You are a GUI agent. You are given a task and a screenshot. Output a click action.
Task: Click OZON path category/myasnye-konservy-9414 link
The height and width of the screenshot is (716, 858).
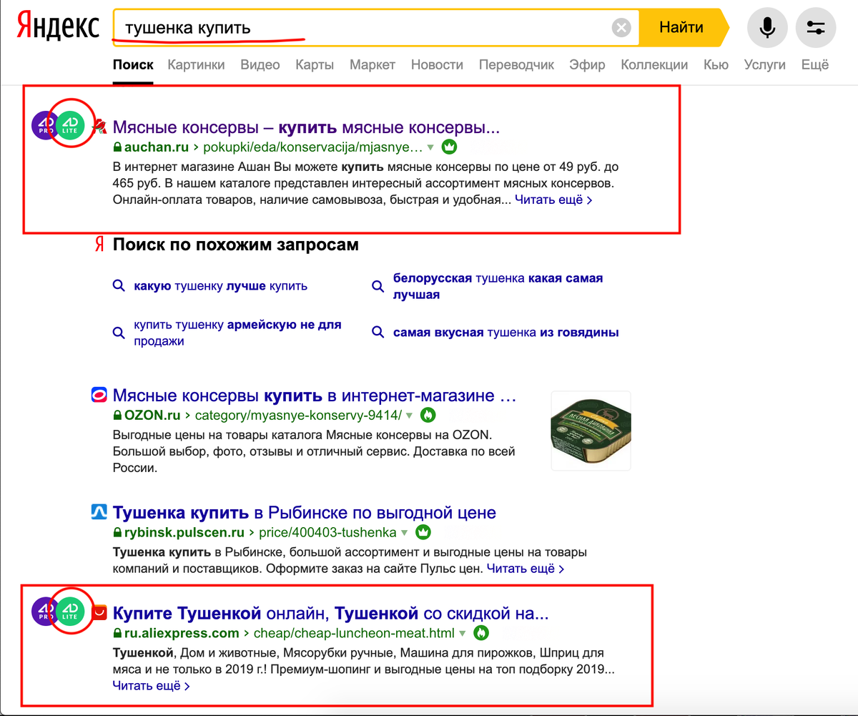pos(297,416)
